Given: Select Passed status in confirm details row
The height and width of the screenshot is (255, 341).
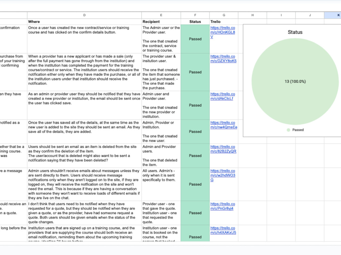Looking at the screenshot, I should pyautogui.click(x=195, y=39).
